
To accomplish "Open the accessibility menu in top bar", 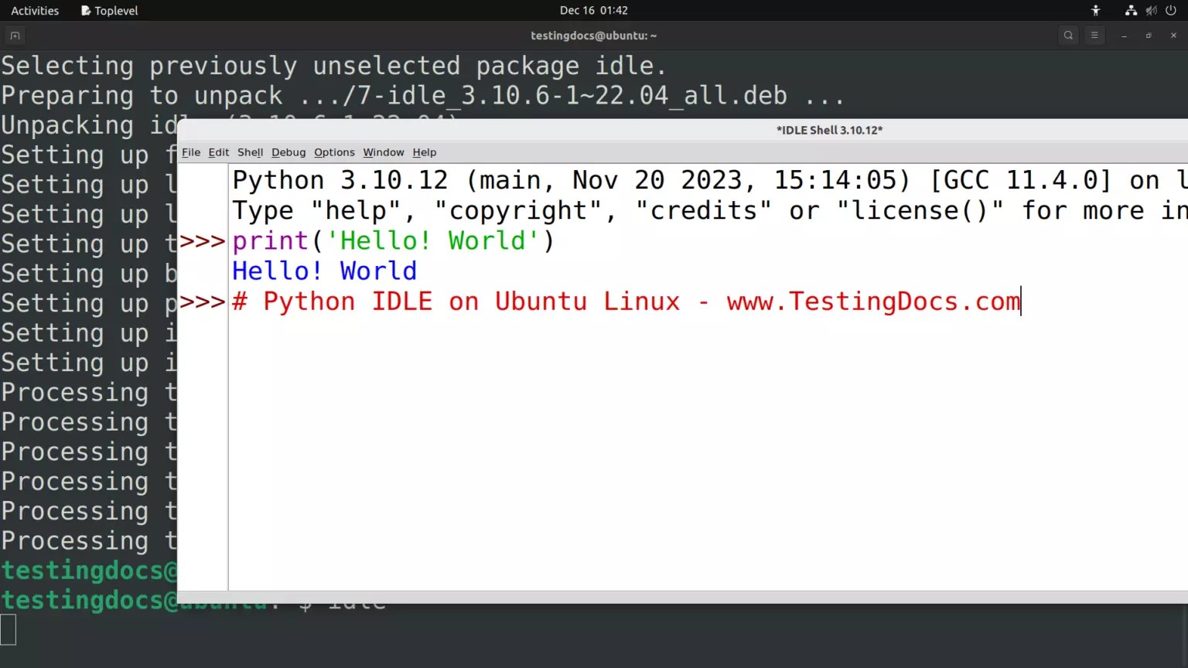I will click(x=1095, y=11).
